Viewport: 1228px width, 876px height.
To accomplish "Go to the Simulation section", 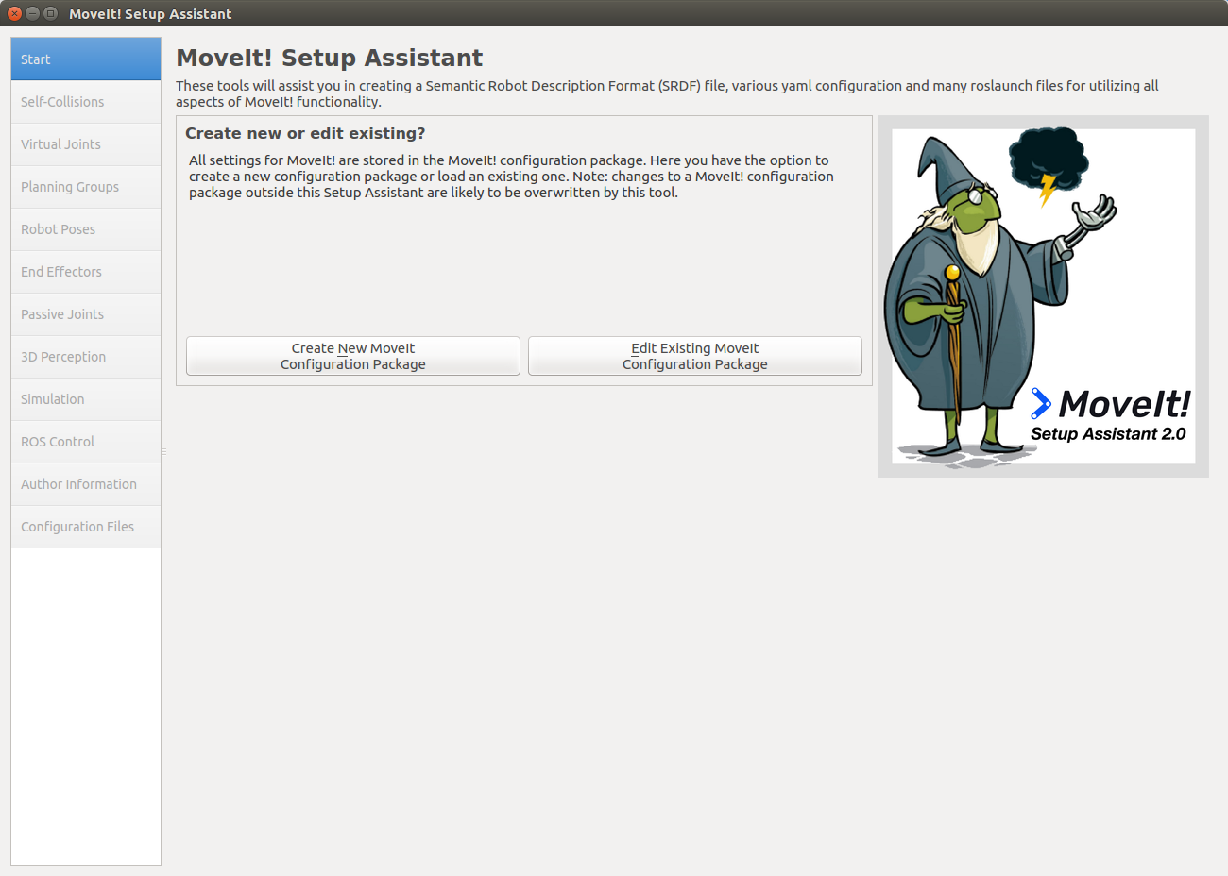I will pyautogui.click(x=86, y=399).
